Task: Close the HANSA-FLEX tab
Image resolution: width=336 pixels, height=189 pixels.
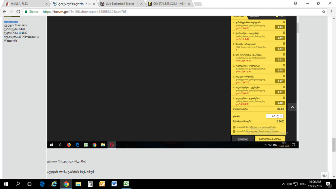Action: 47,4
